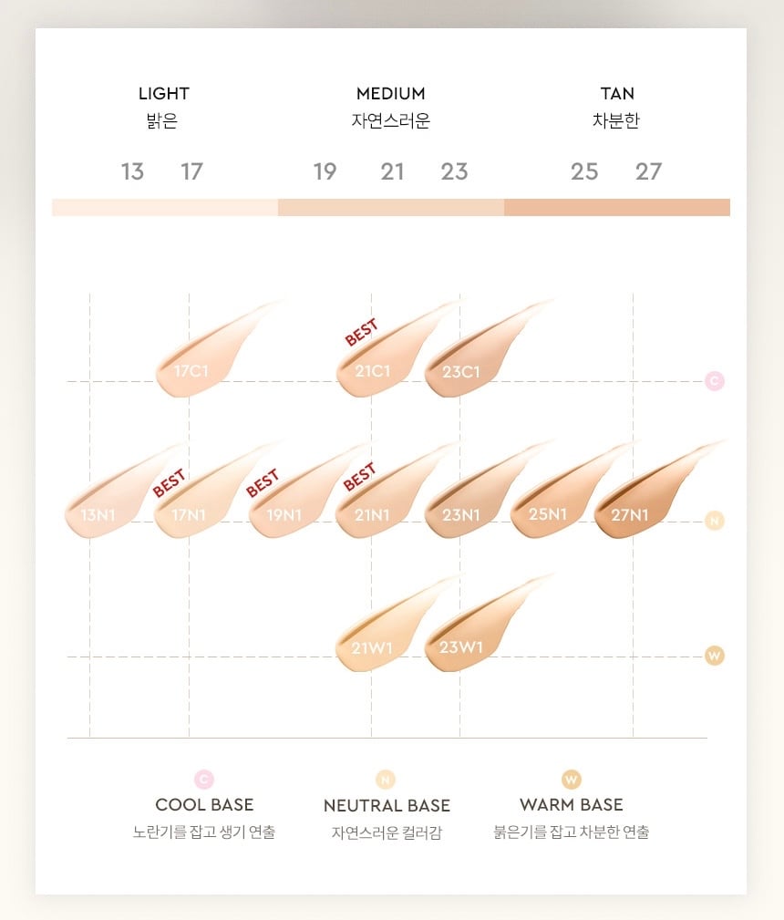This screenshot has width=784, height=920.
Task: Click the C marker at the cool row's end
Action: 715,381
